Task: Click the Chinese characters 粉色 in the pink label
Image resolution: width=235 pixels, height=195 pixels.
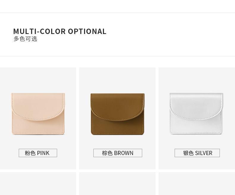Action: [30, 153]
